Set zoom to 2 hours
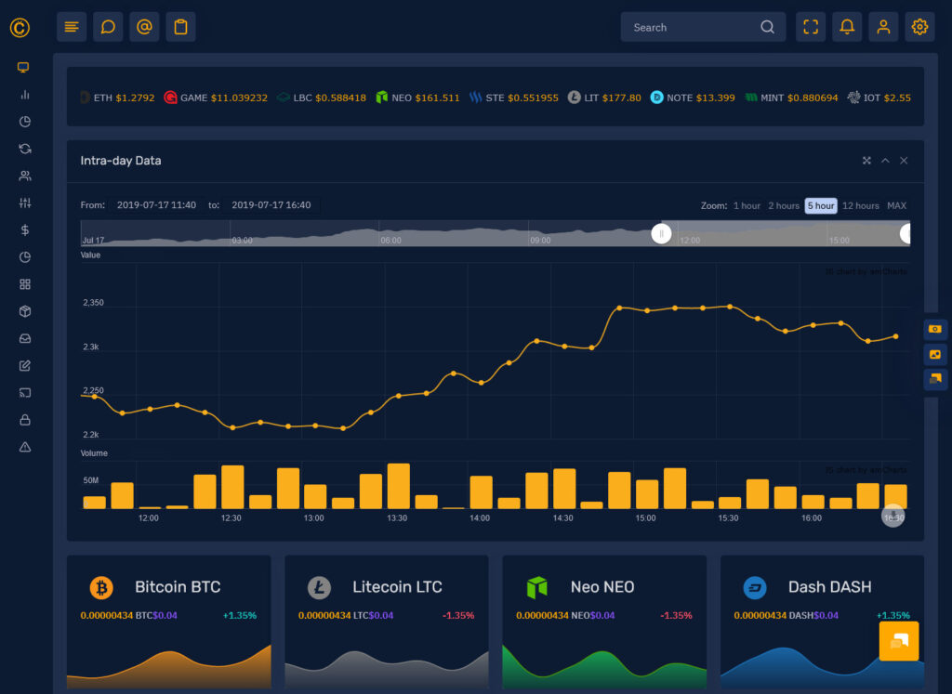This screenshot has height=694, width=952. [x=783, y=205]
